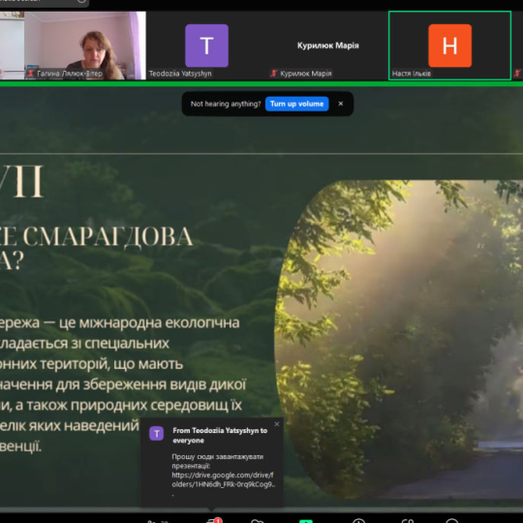
Task: Click 'From Teodoziia Yatsyshyn to everyone' header
Action: tap(220, 435)
